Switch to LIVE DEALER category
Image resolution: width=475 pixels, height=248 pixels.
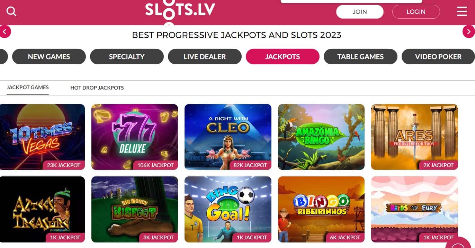pos(205,57)
